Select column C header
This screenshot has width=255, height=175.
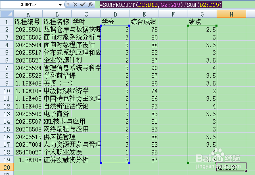pyautogui.click(x=86, y=14)
